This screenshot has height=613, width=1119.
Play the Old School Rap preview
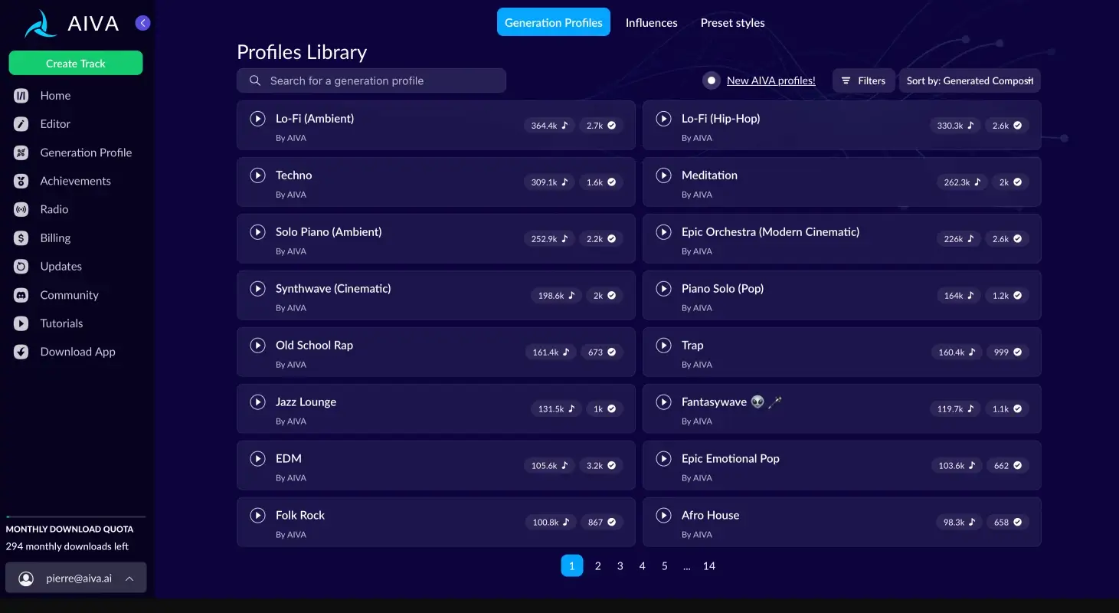tap(258, 346)
